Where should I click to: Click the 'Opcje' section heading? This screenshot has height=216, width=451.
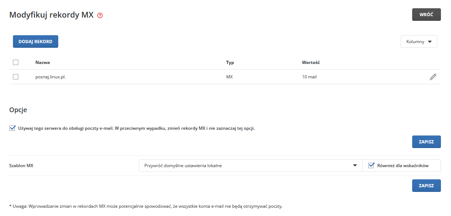click(x=18, y=110)
